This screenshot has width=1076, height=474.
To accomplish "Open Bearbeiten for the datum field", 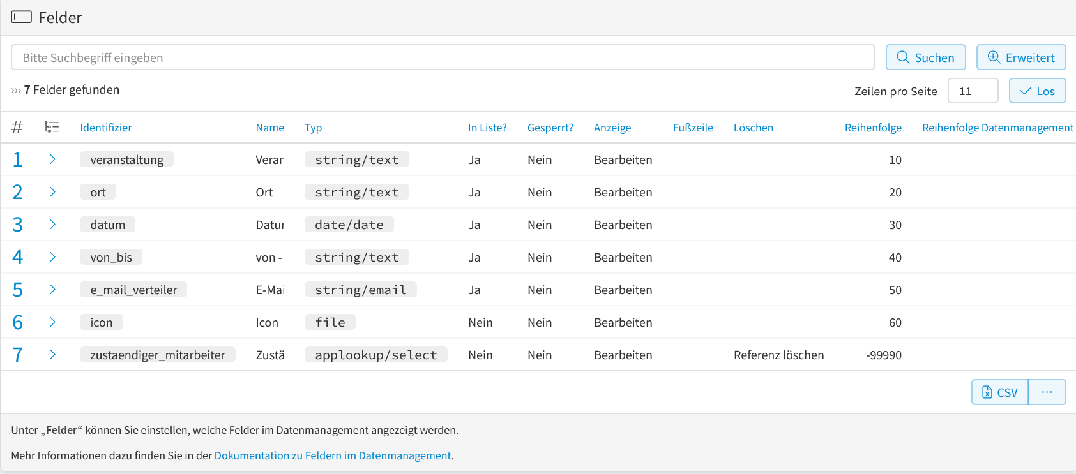I will tap(623, 225).
